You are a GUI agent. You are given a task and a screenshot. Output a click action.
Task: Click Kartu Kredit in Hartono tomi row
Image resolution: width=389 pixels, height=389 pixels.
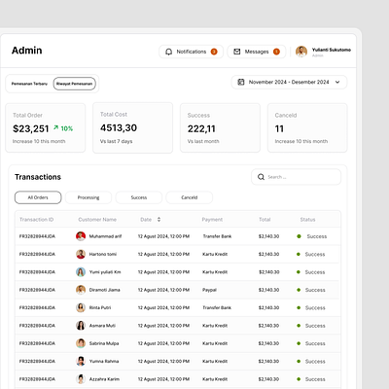215,254
